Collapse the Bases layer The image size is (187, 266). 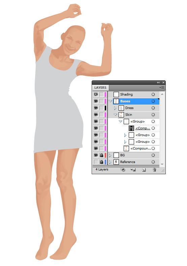[110, 101]
